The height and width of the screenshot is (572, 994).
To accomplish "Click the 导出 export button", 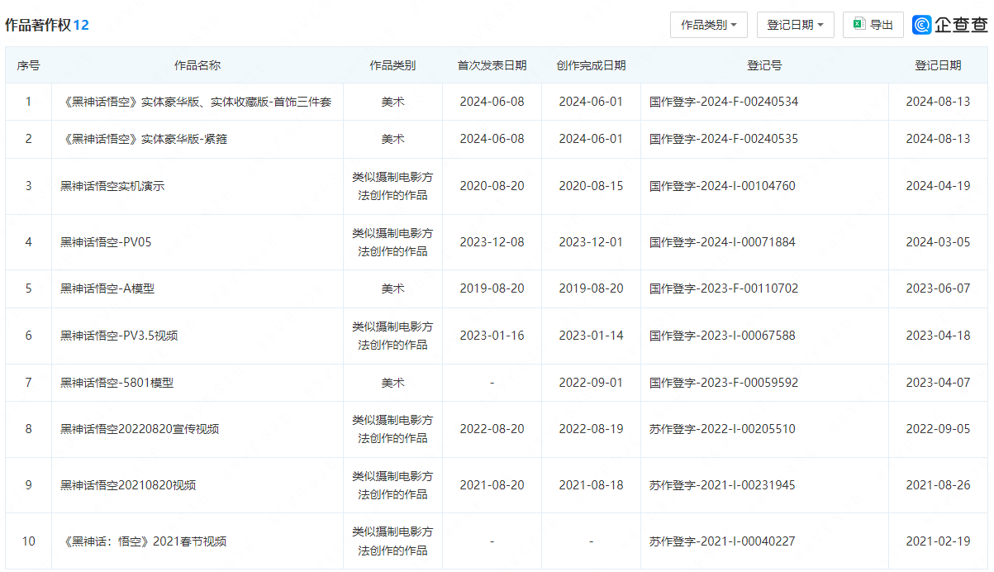I will coord(873,24).
